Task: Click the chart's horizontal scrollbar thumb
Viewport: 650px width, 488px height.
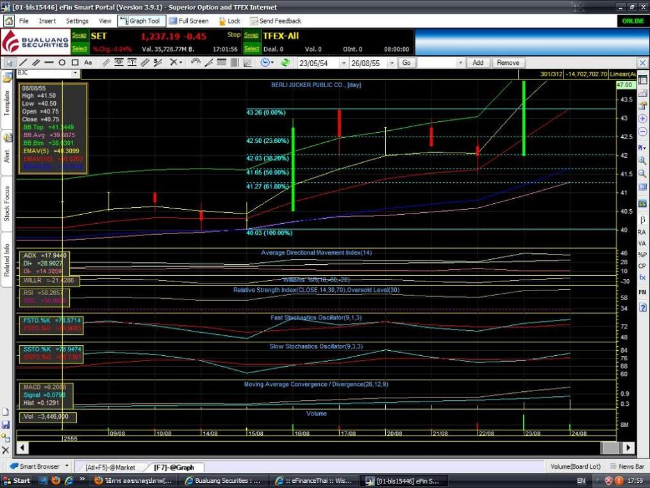Action: [321, 448]
